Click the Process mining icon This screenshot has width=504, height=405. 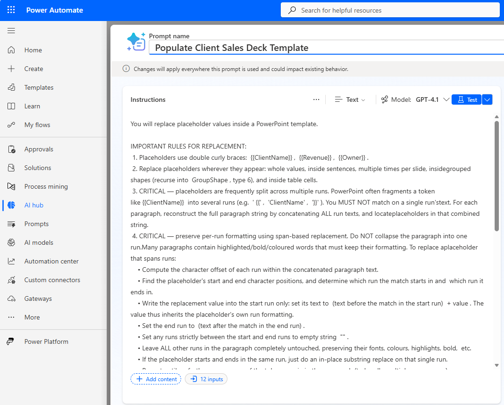coord(11,186)
